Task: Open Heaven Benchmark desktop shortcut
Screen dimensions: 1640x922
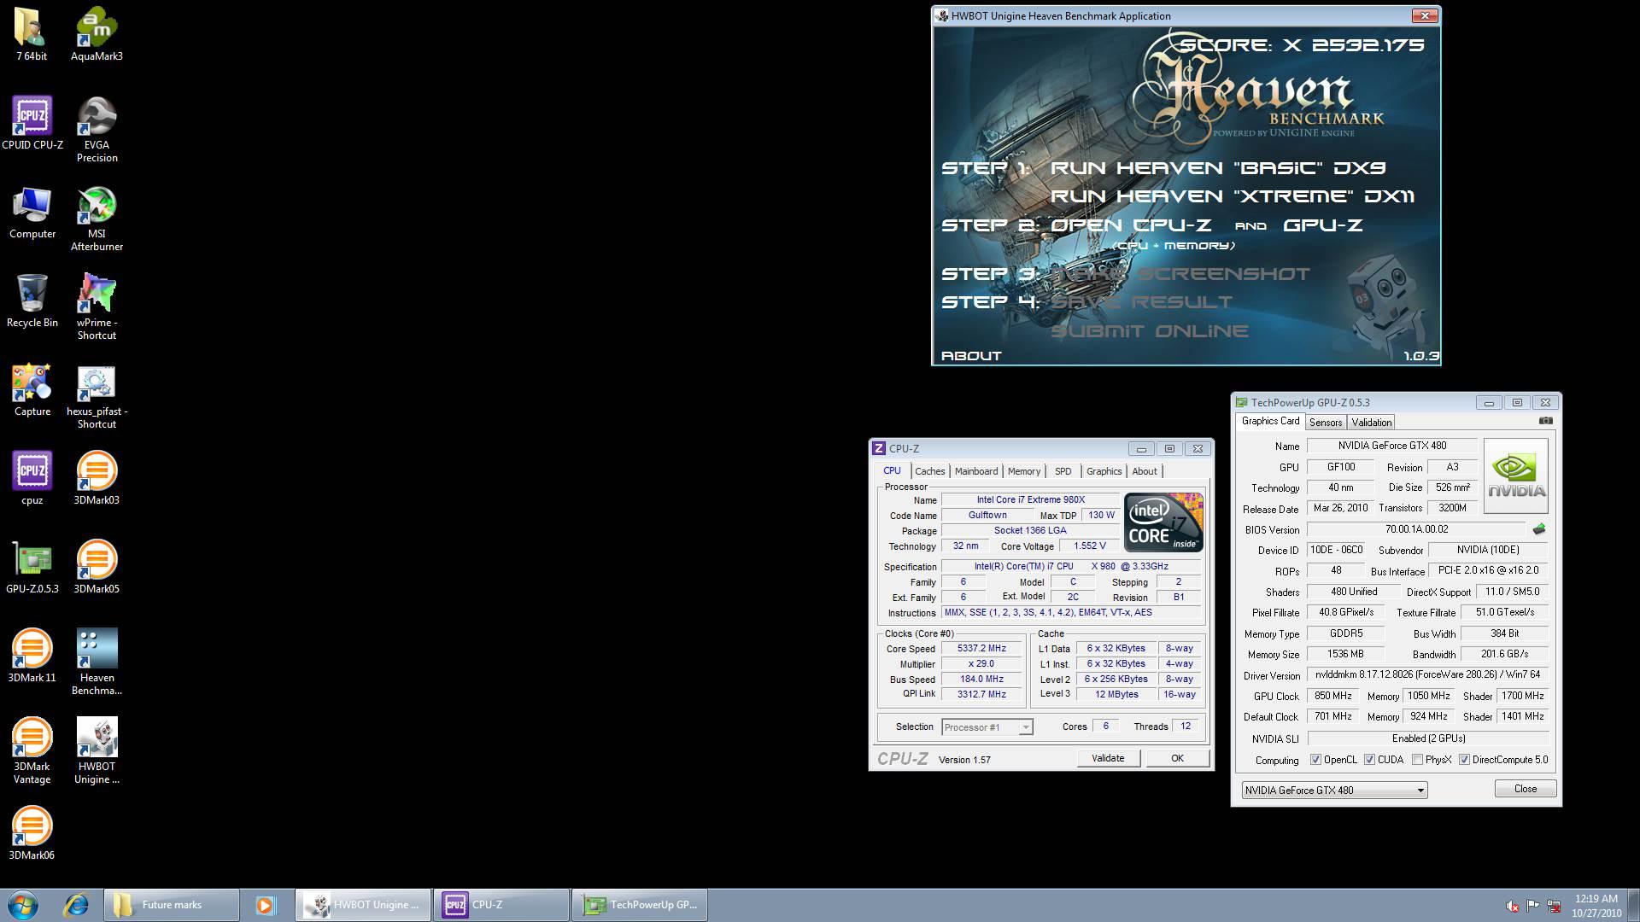Action: pyautogui.click(x=97, y=662)
